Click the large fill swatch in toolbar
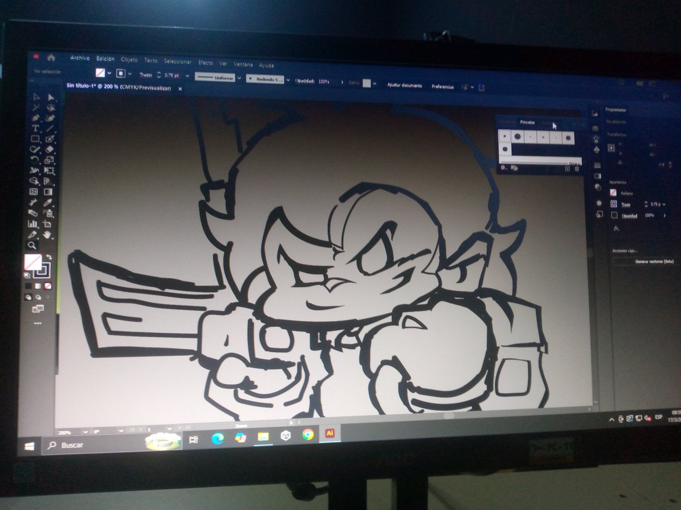Screen dimensions: 681x510 pyautogui.click(x=32, y=262)
